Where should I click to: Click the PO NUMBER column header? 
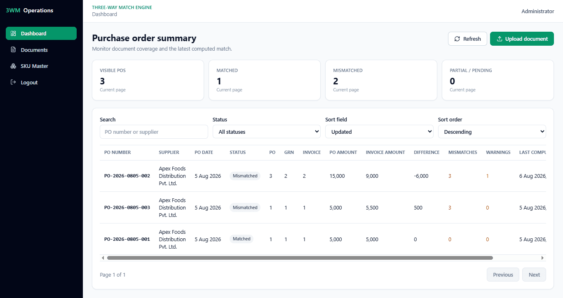[x=117, y=152]
